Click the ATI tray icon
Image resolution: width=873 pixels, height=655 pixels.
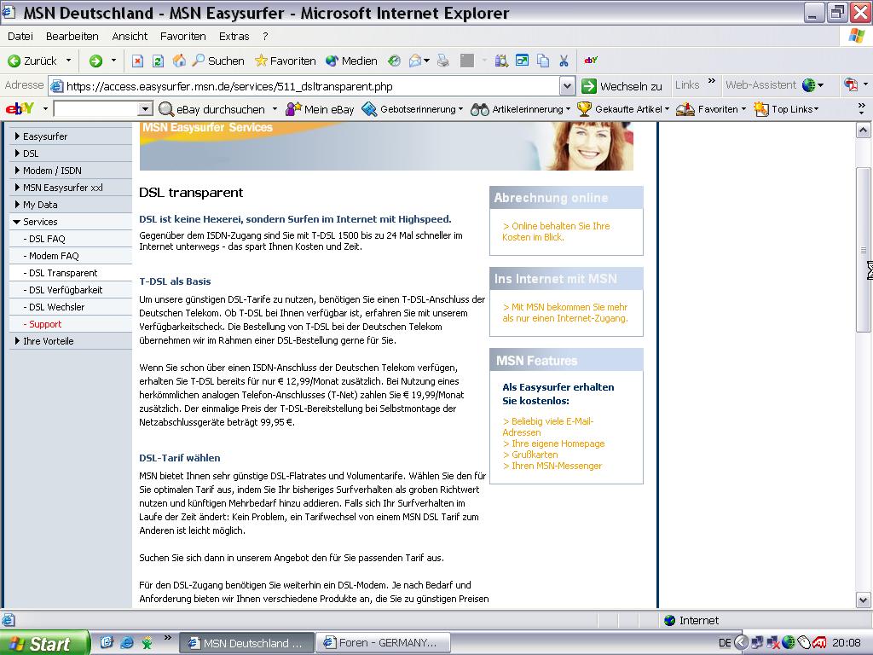(x=819, y=643)
